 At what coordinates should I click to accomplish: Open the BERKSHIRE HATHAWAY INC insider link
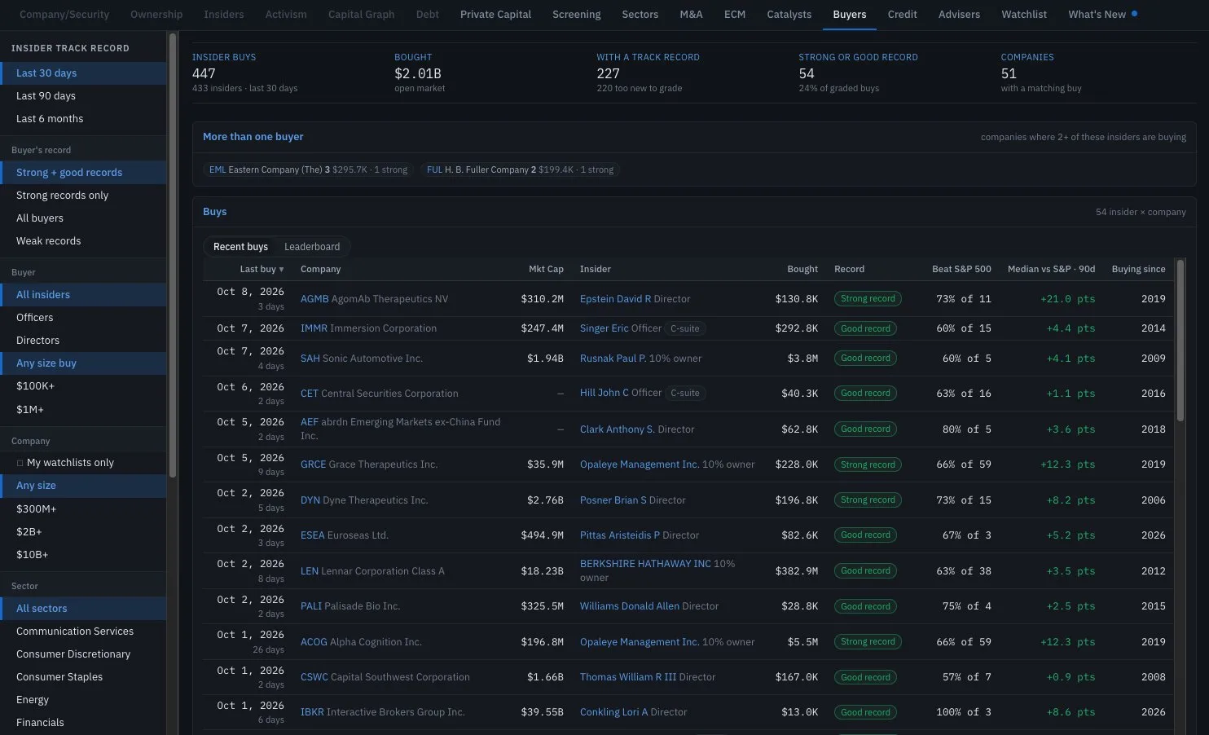[645, 564]
